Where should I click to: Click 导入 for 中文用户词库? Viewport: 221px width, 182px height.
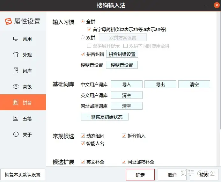(x=127, y=84)
